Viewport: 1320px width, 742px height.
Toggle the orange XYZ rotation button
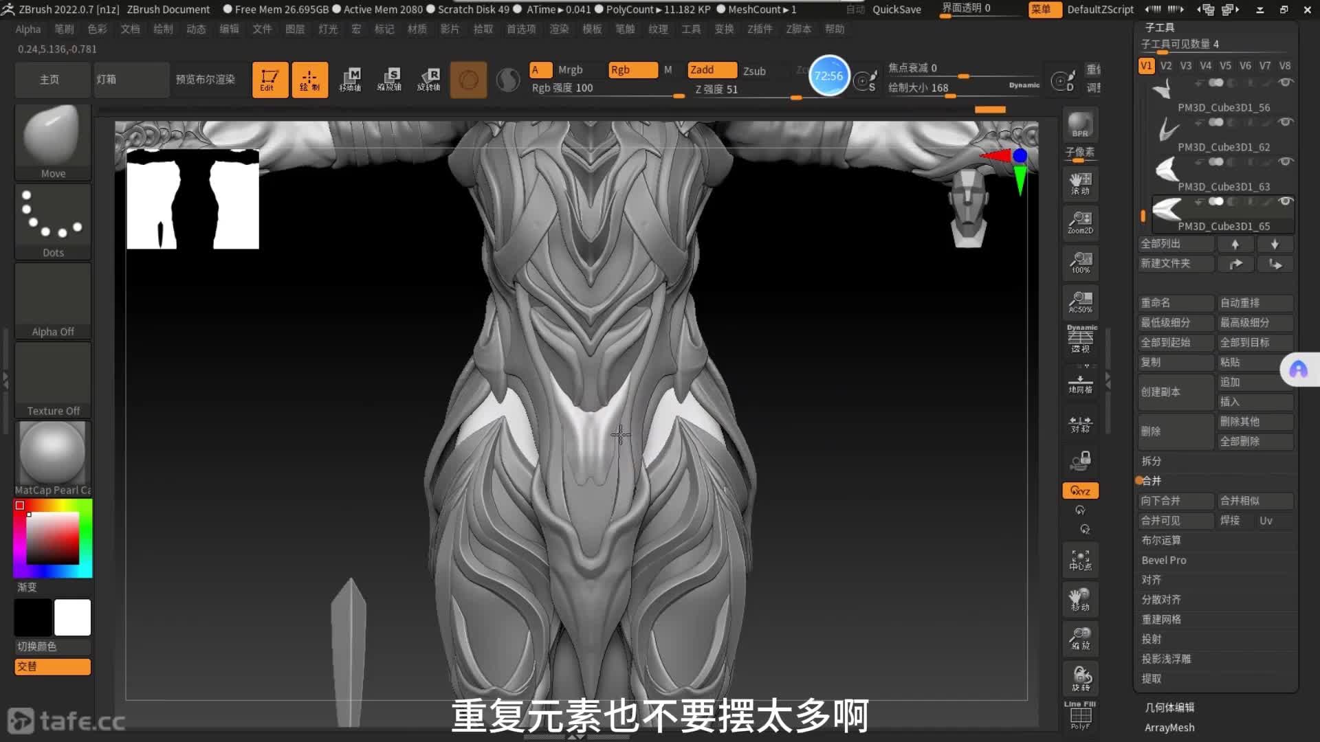pyautogui.click(x=1080, y=491)
